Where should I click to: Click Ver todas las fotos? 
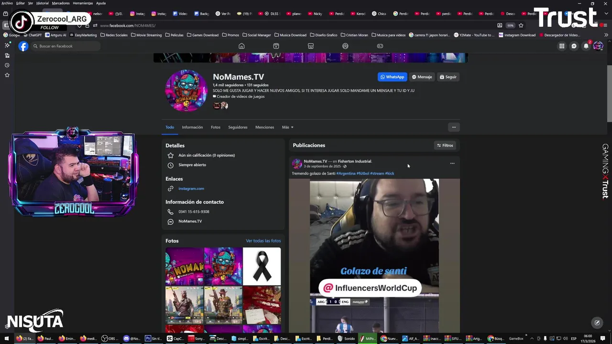263,241
